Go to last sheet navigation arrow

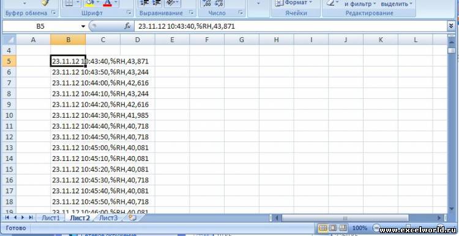(31, 218)
